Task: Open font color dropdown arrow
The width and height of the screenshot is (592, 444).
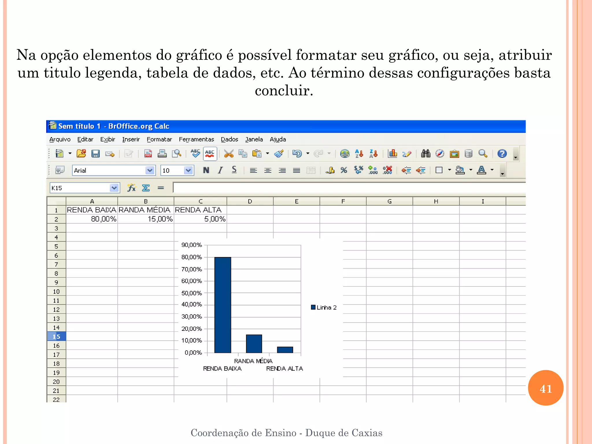Action: pyautogui.click(x=492, y=170)
